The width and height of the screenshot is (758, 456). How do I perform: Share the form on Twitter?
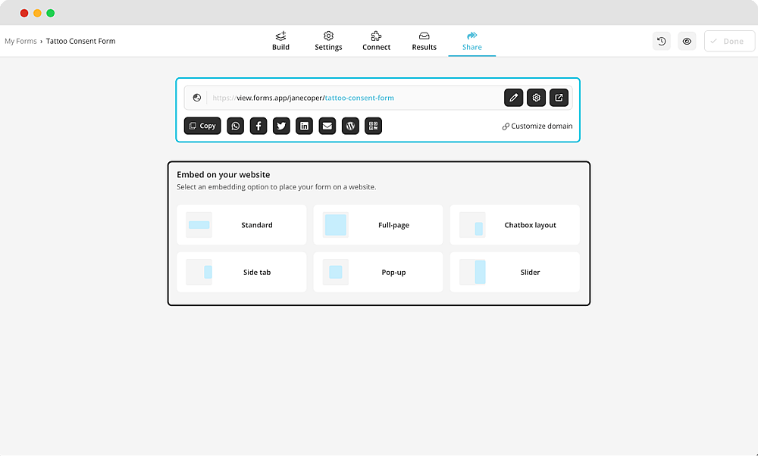(281, 126)
